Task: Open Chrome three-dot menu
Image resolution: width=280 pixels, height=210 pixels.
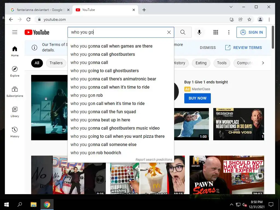Action: (x=269, y=19)
